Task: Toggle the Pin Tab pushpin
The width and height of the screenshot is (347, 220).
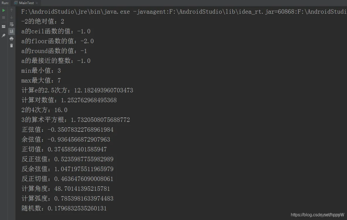Action: click(4, 35)
